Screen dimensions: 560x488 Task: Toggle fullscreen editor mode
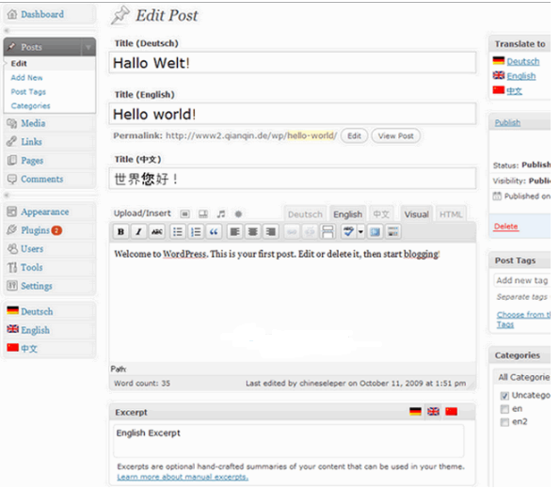pyautogui.click(x=375, y=232)
